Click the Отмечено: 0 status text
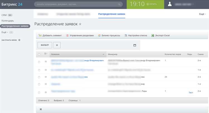 pos(43,101)
